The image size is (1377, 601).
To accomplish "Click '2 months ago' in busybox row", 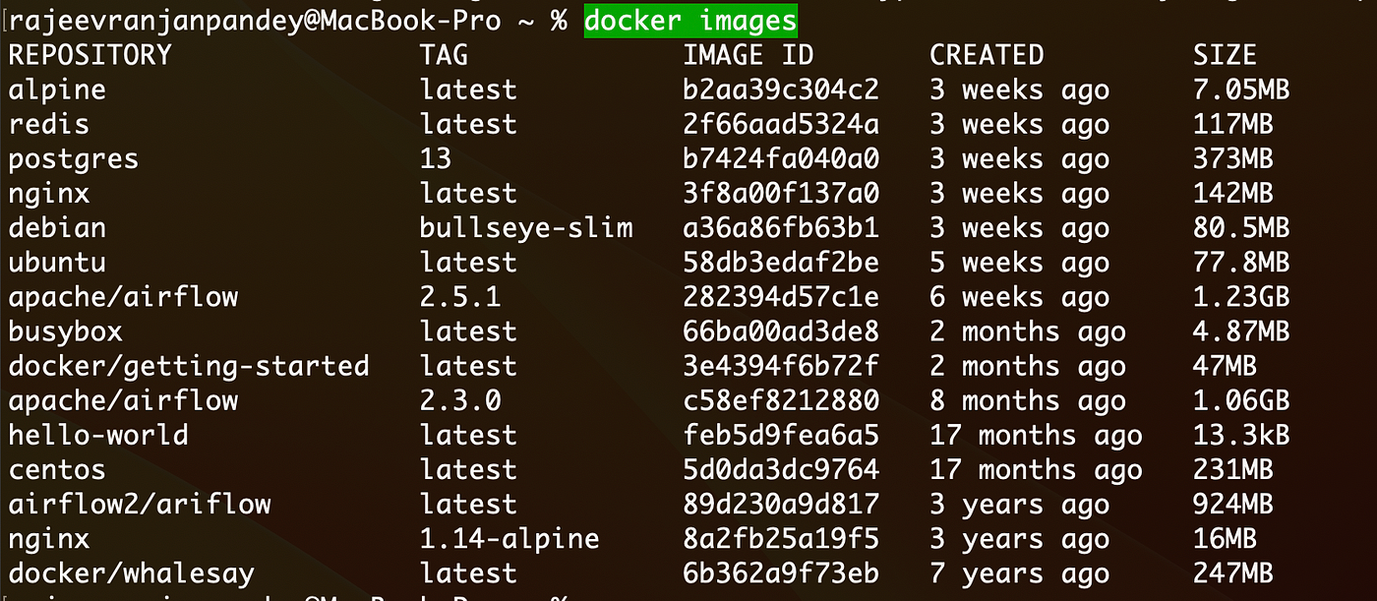I will tap(1028, 333).
